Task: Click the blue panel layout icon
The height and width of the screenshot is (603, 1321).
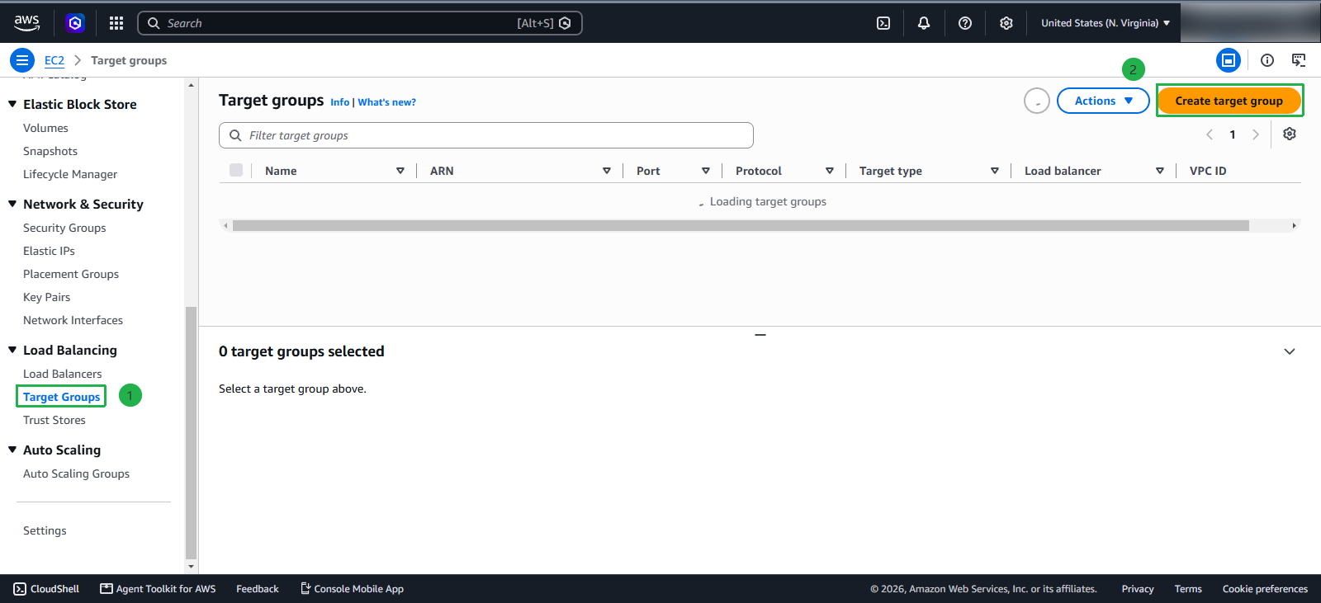Action: [x=1229, y=60]
